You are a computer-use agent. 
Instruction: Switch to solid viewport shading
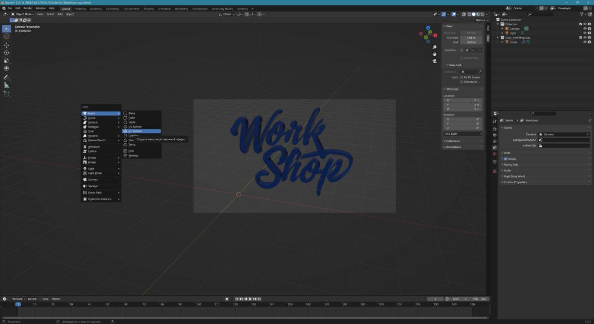pyautogui.click(x=473, y=14)
